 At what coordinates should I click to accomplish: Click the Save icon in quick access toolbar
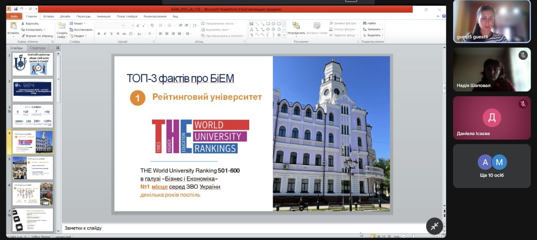pyautogui.click(x=16, y=9)
